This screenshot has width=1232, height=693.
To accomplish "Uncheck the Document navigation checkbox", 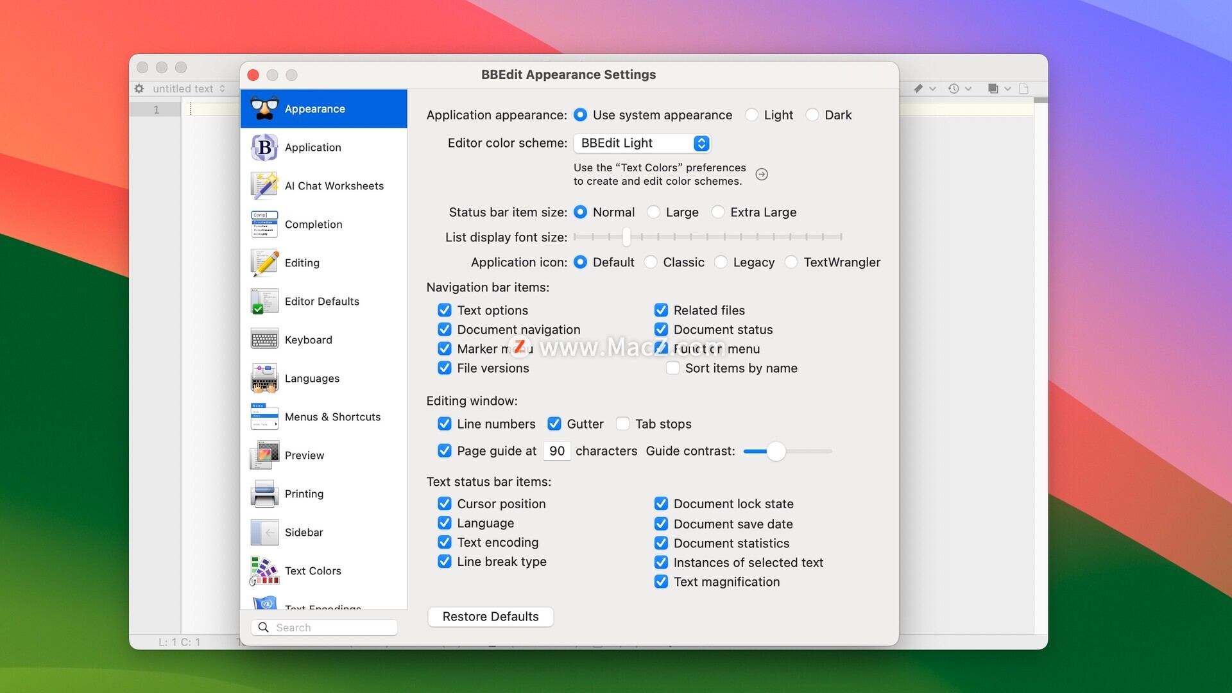I will (x=445, y=329).
